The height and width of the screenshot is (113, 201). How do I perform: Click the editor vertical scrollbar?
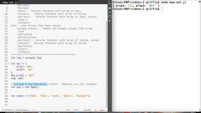tap(106, 64)
